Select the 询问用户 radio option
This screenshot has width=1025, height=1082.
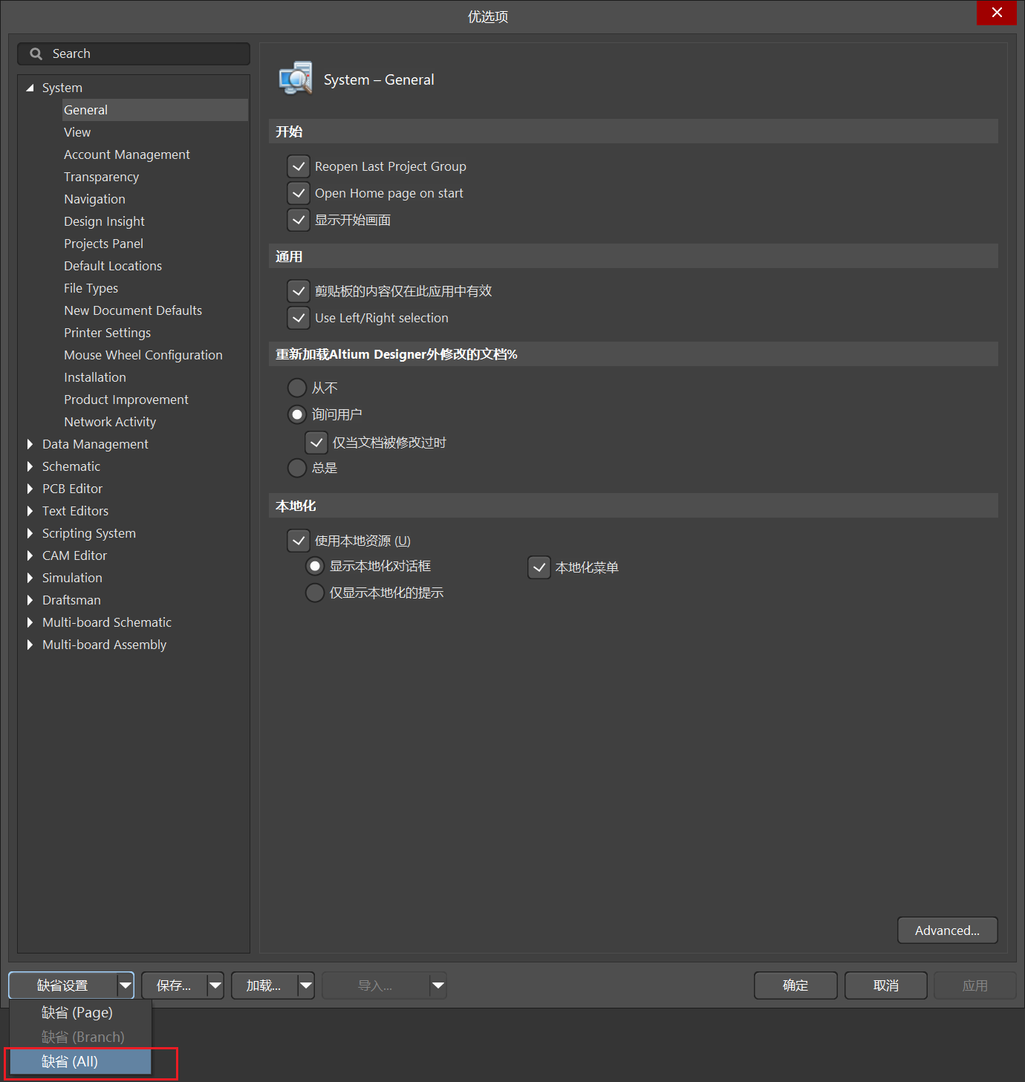pos(297,414)
